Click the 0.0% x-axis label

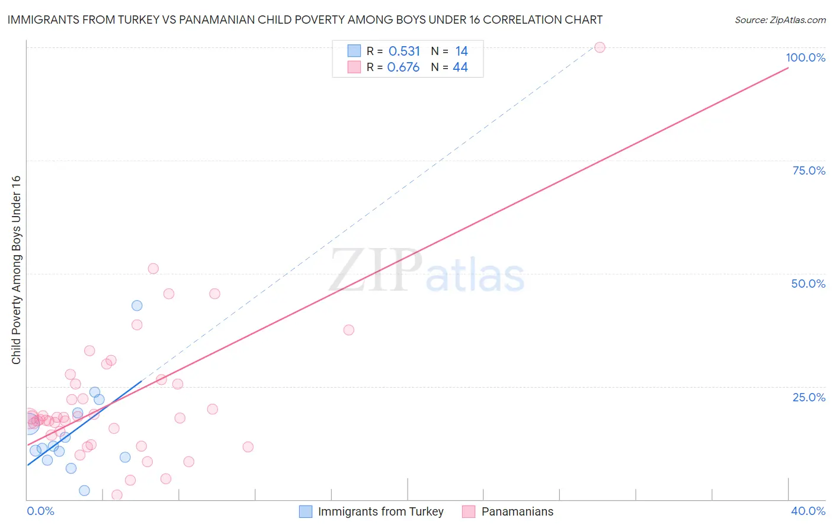(x=41, y=511)
